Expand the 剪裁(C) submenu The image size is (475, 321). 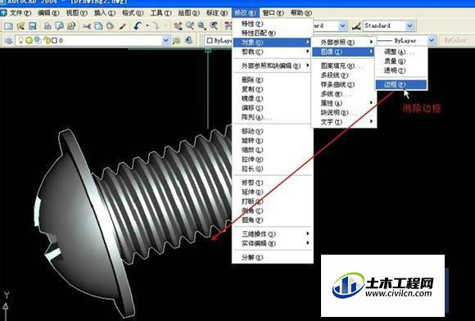point(272,52)
